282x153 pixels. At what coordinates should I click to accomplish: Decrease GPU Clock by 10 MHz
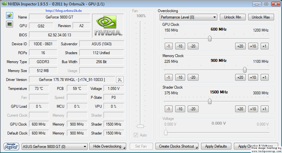pos(180,46)
